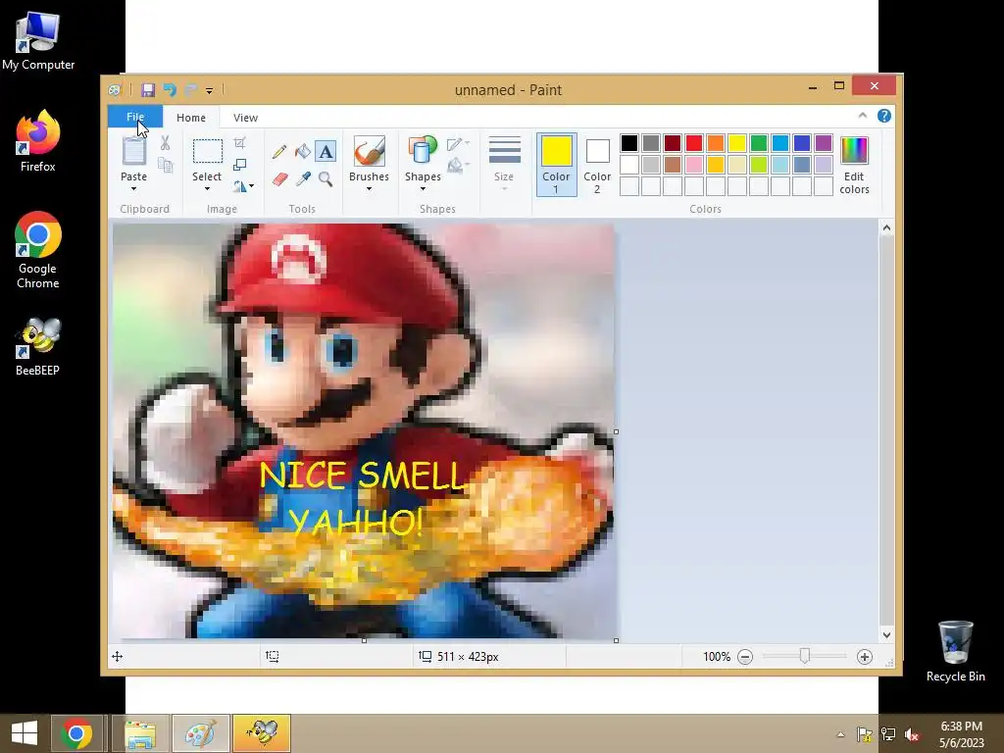This screenshot has width=1004, height=753.
Task: Pick the red color swatch
Action: coord(694,143)
